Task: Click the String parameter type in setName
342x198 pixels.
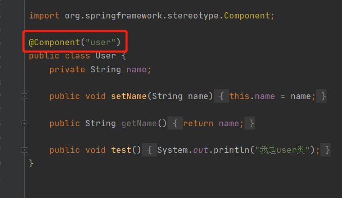Action: 167,96
